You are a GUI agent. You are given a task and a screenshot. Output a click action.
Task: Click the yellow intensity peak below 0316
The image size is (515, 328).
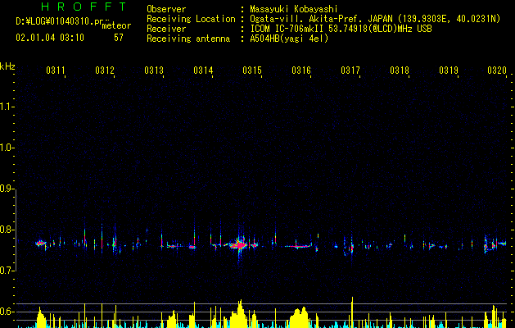click(x=298, y=317)
